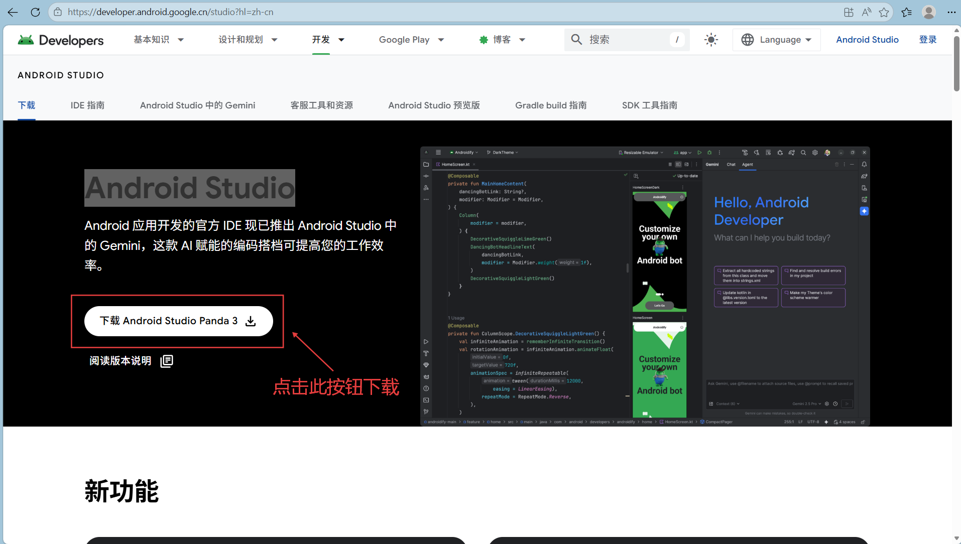961x544 pixels.
Task: Click the download arrow icon on Panda 3 button
Action: click(x=251, y=321)
